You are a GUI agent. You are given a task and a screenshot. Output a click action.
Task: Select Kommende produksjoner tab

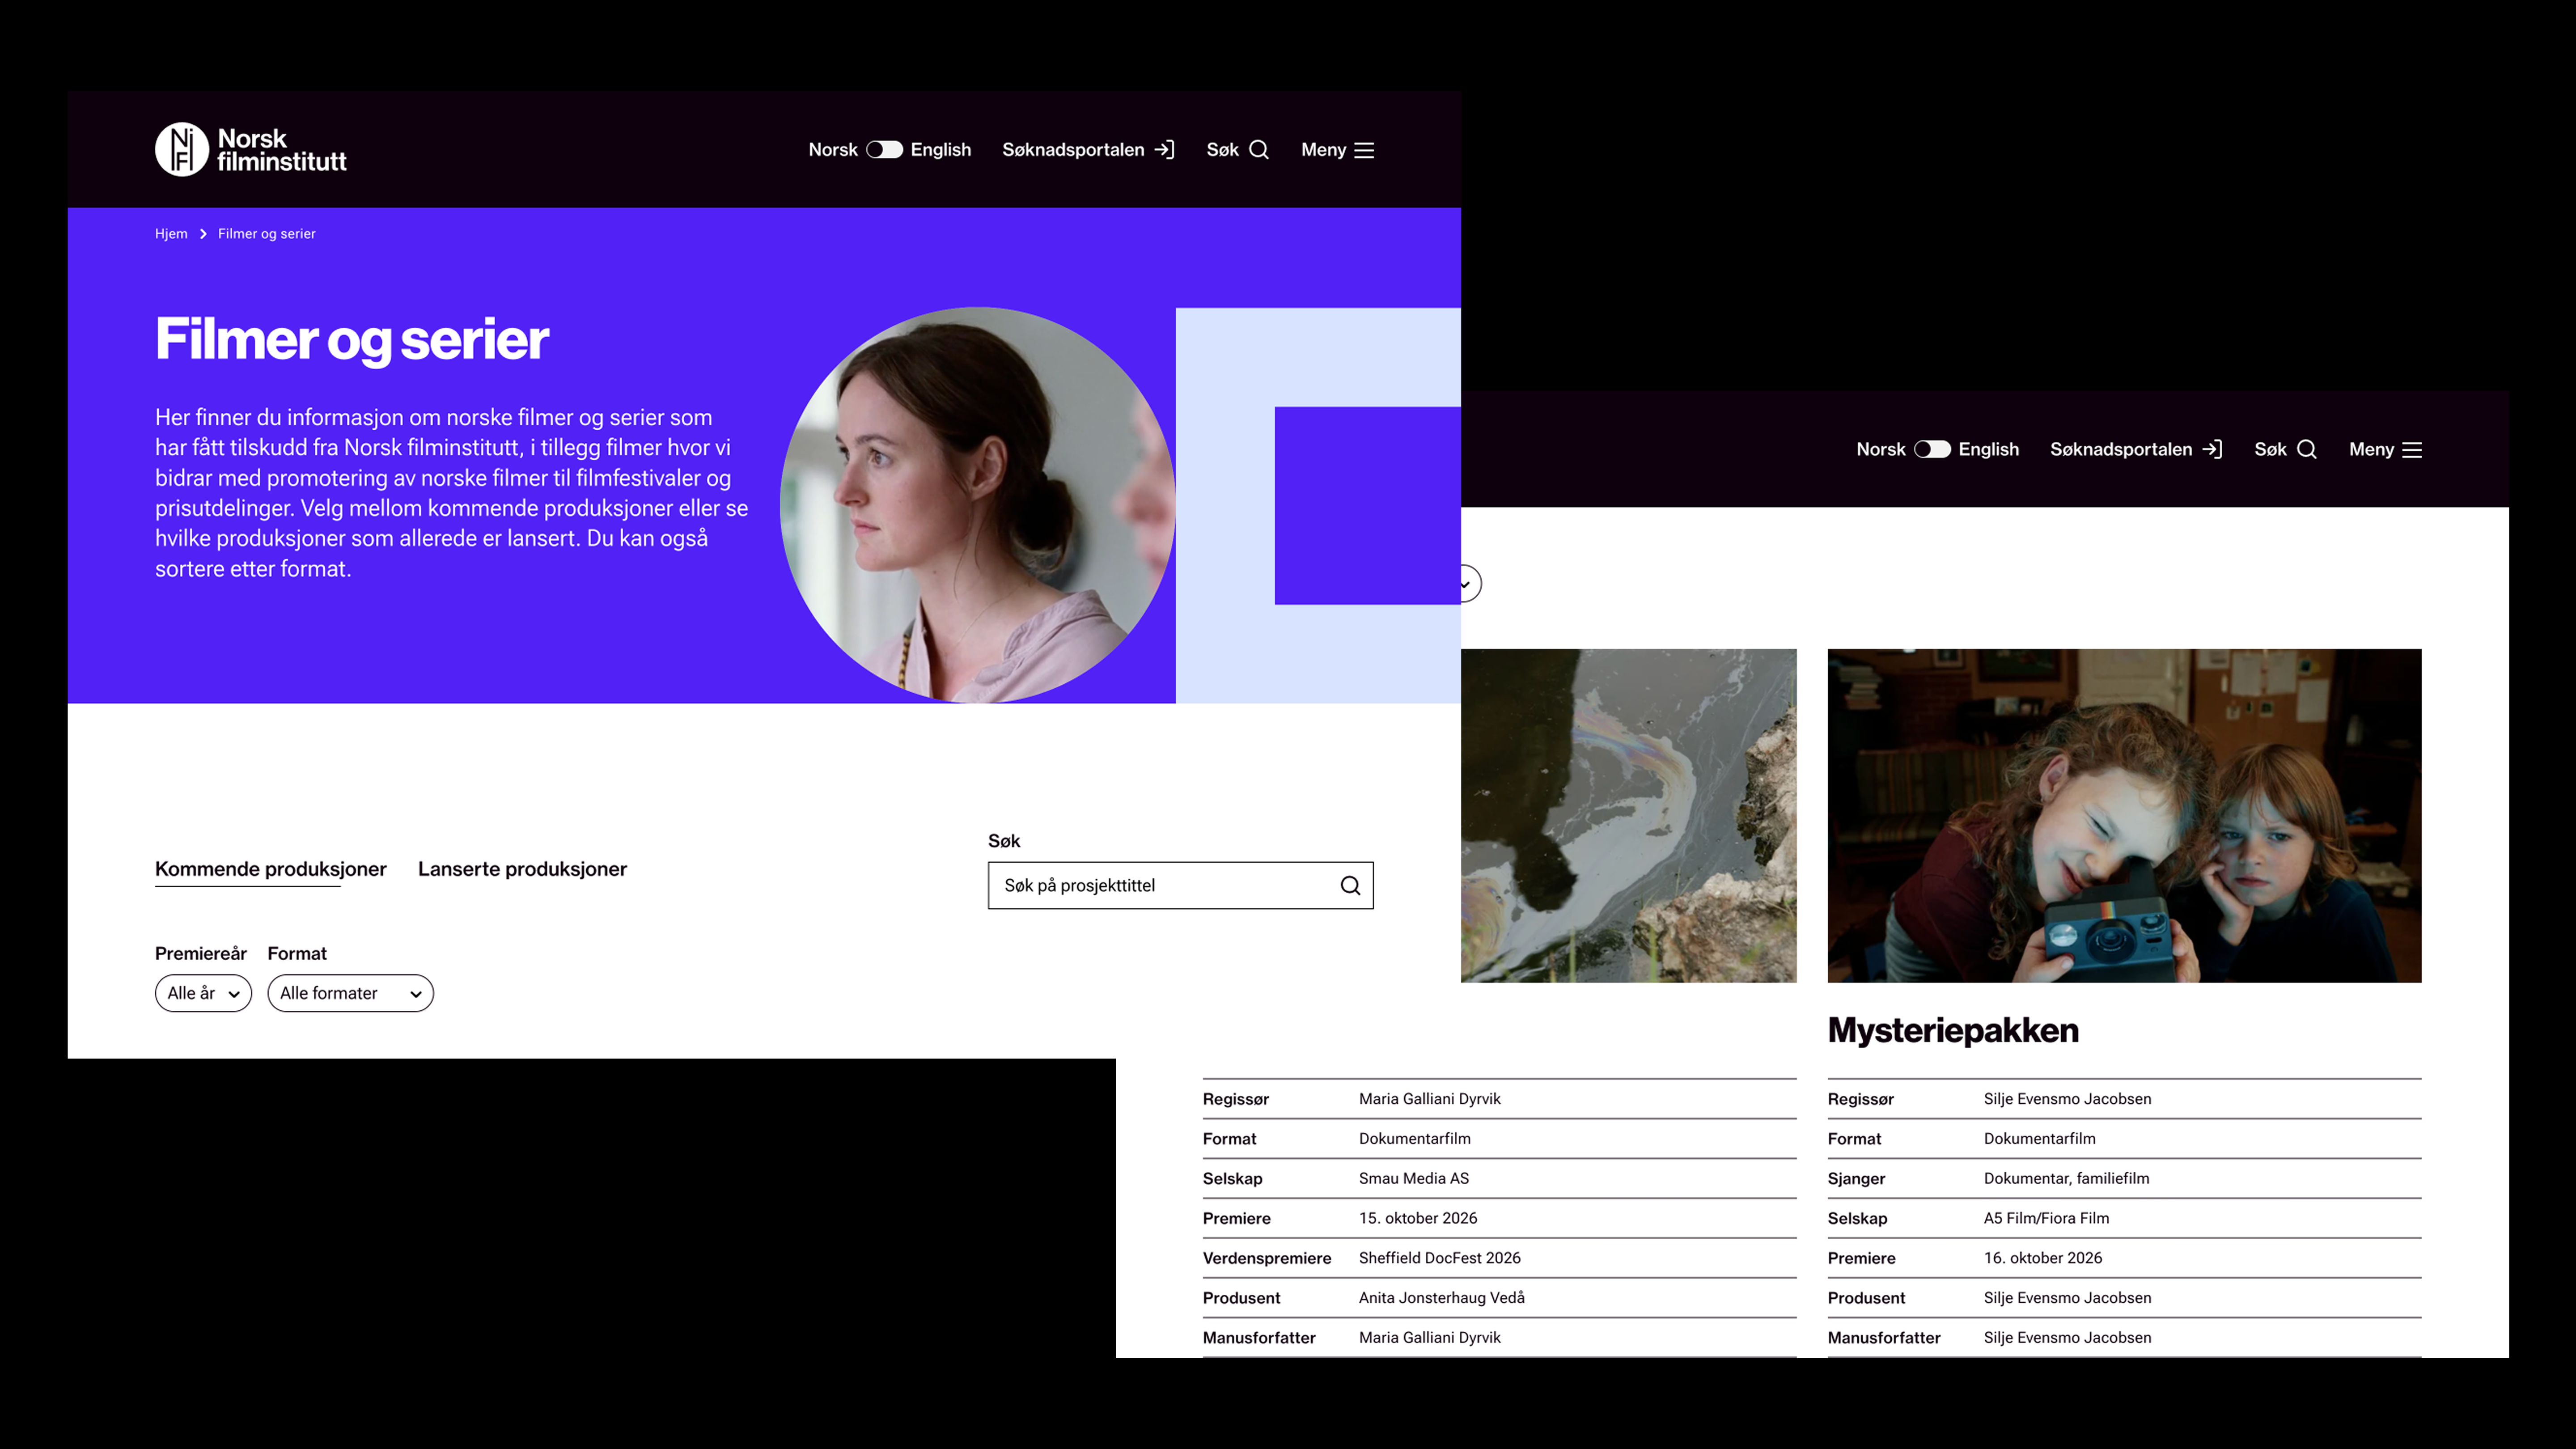tap(270, 869)
